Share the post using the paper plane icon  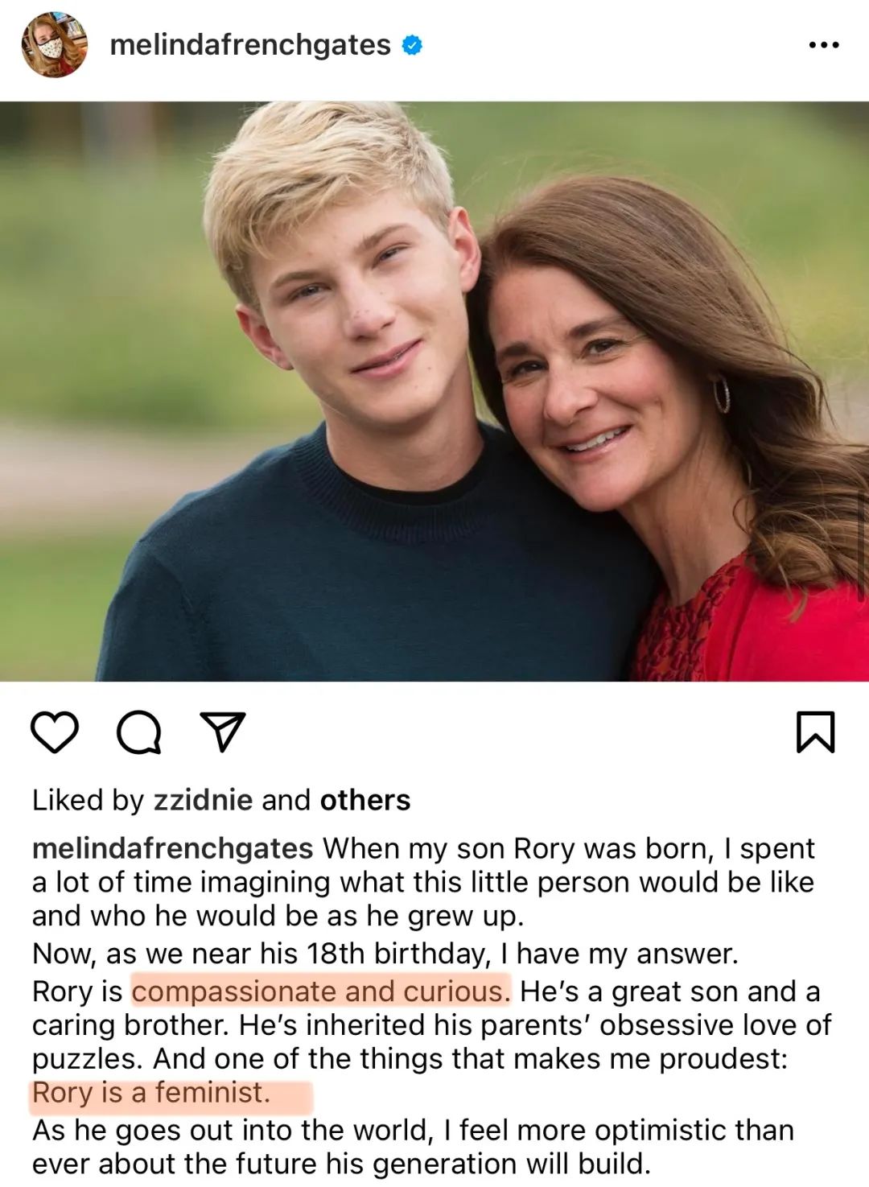(222, 732)
